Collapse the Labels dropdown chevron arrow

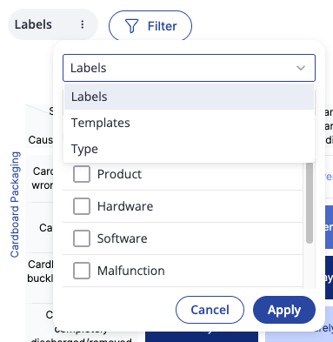click(x=301, y=68)
